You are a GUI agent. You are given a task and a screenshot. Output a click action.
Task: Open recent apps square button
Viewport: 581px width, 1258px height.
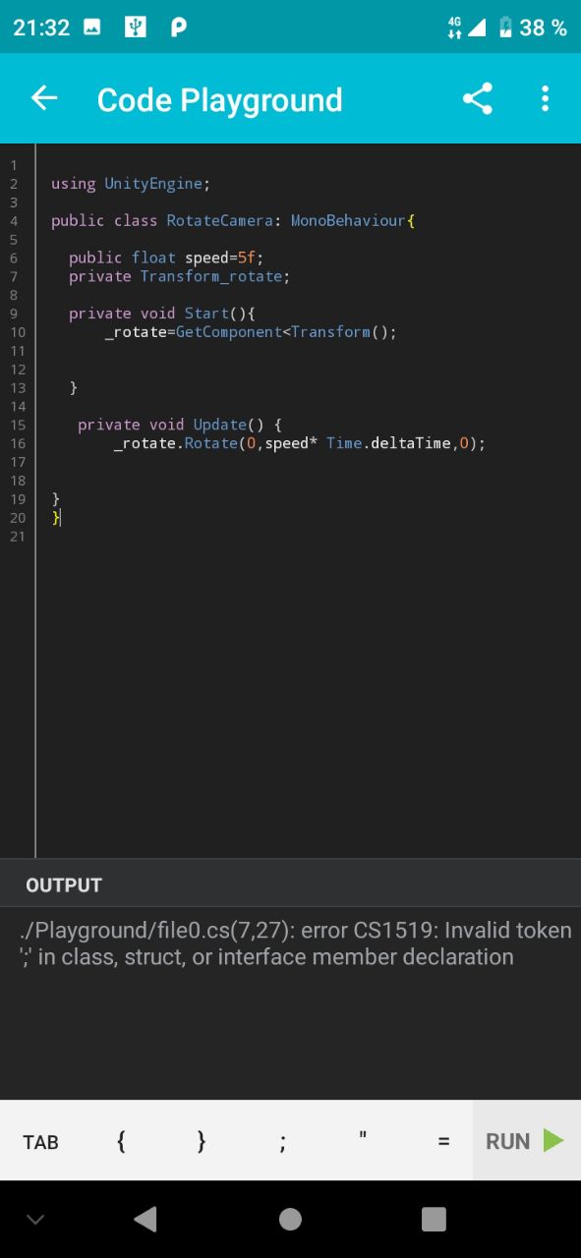click(x=434, y=1219)
